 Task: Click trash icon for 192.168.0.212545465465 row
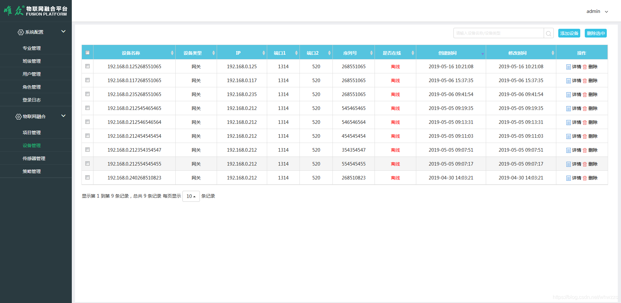coord(585,109)
